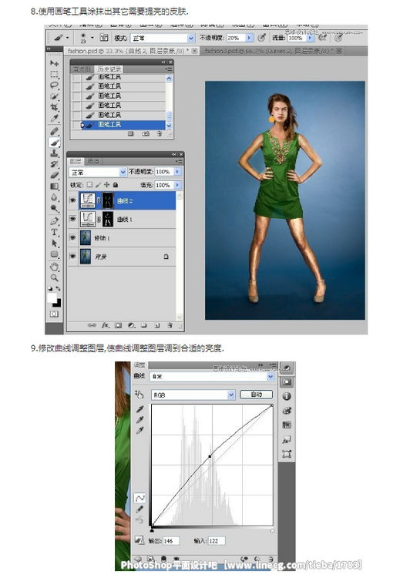Toggle lock transparent pixels option
This screenshot has width=400, height=578.
tap(89, 185)
